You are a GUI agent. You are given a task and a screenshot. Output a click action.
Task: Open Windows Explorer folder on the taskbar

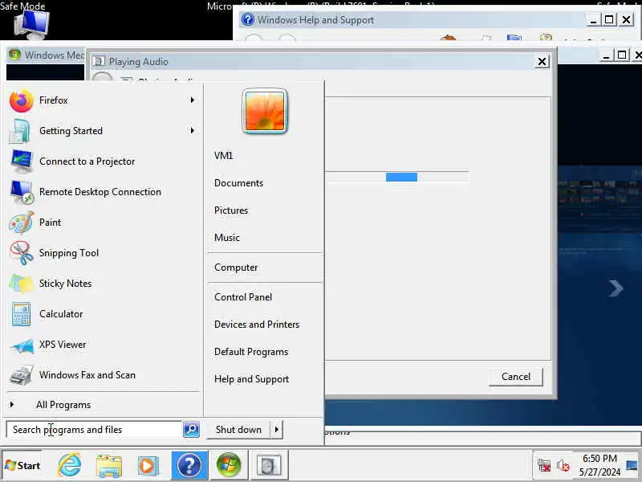tap(109, 465)
